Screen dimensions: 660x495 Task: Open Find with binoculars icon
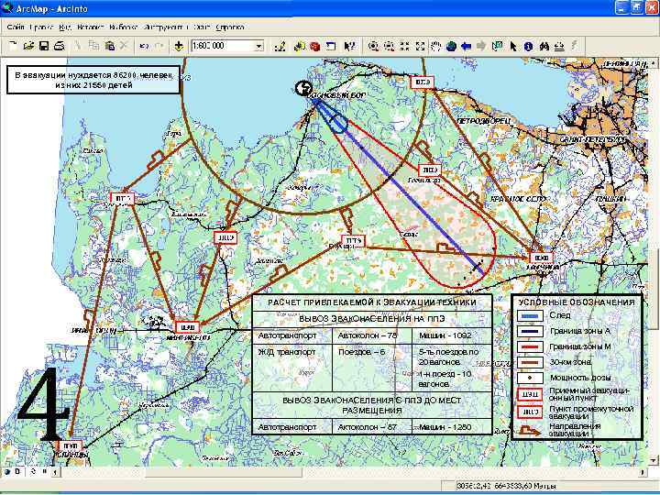point(544,47)
